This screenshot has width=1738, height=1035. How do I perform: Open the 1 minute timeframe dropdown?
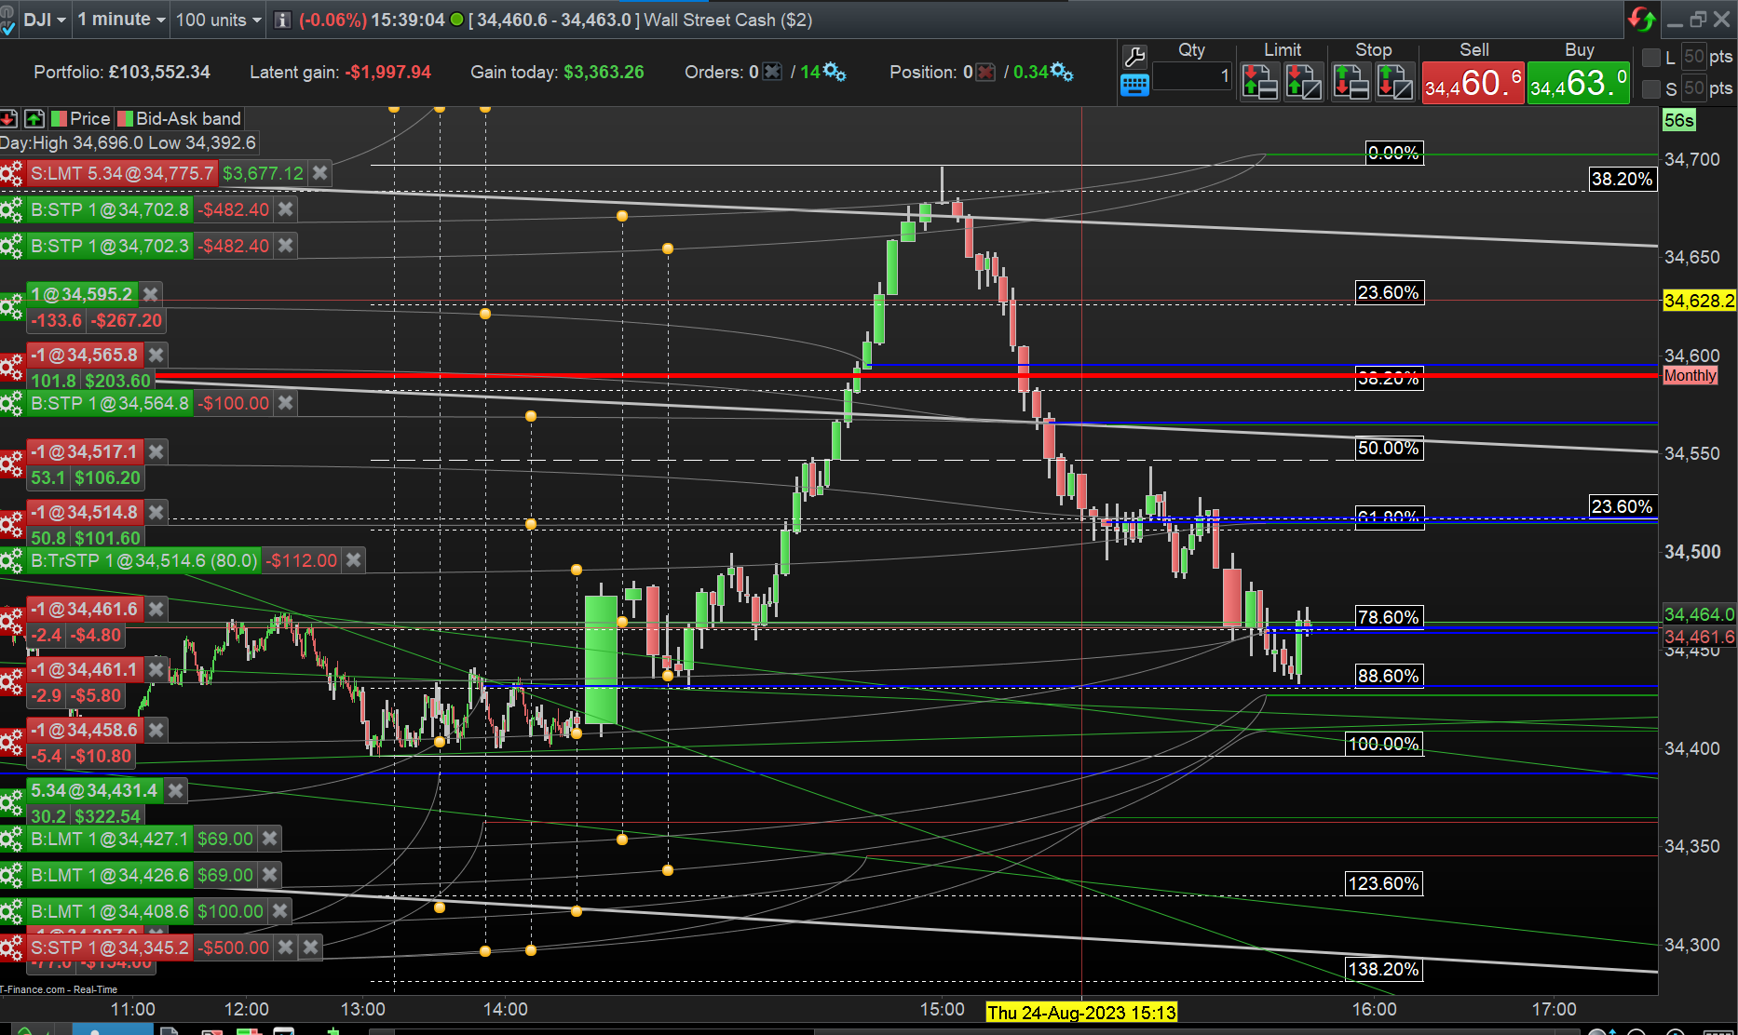click(x=121, y=20)
